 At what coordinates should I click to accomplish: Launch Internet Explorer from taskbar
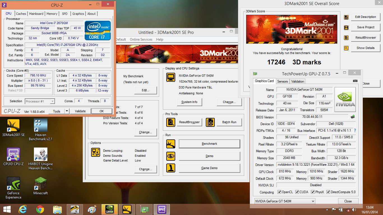[x=23, y=209]
